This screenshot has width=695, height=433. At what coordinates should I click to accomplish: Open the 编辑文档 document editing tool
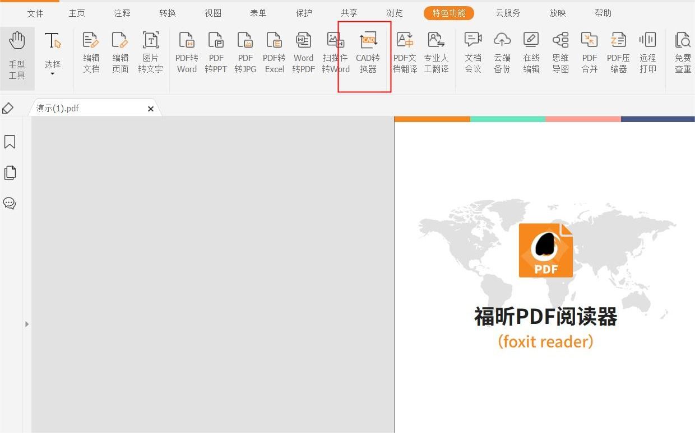pos(91,53)
